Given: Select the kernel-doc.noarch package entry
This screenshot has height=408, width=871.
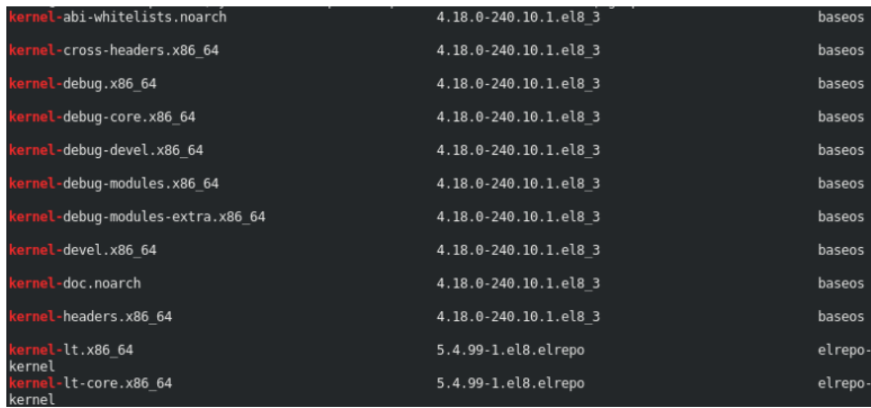Looking at the screenshot, I should [x=75, y=283].
